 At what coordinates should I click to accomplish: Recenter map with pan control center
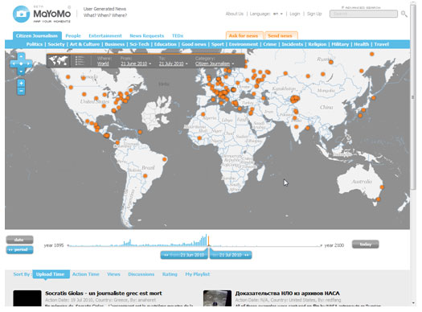pyautogui.click(x=21, y=64)
